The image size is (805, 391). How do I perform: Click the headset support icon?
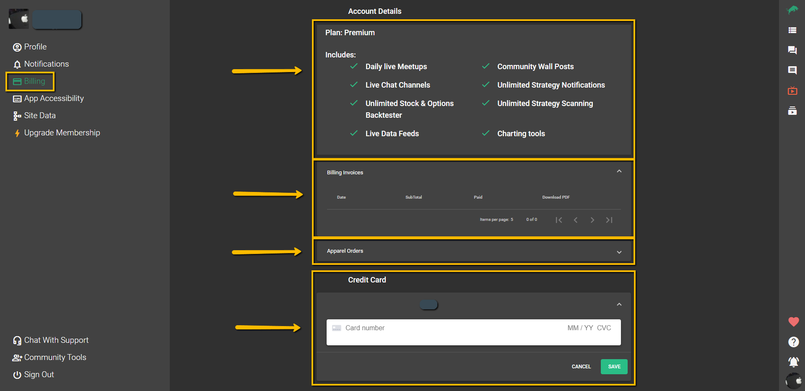tap(17, 341)
